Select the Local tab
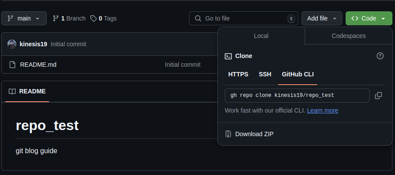This screenshot has width=395, height=175. pos(261,36)
